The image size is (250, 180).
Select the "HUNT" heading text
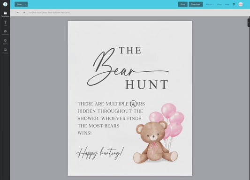click(147, 84)
